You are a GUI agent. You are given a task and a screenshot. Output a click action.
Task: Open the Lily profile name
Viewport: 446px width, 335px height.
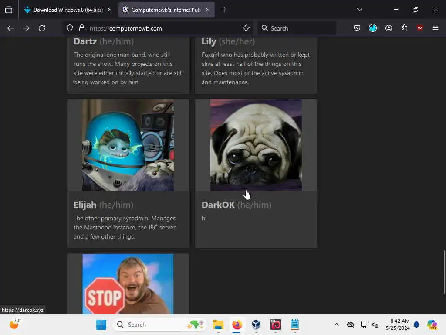tap(209, 41)
